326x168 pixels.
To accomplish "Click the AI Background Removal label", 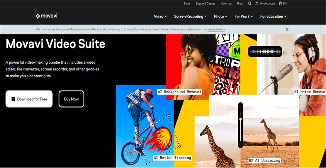I will tap(179, 92).
